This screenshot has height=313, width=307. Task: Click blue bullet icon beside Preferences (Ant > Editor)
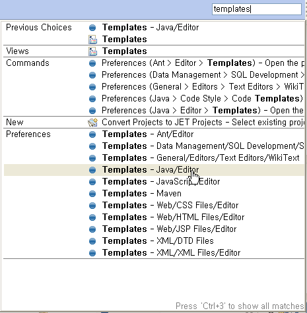[92, 63]
